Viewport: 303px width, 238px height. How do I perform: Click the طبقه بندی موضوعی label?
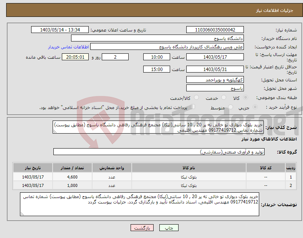pos(277,98)
